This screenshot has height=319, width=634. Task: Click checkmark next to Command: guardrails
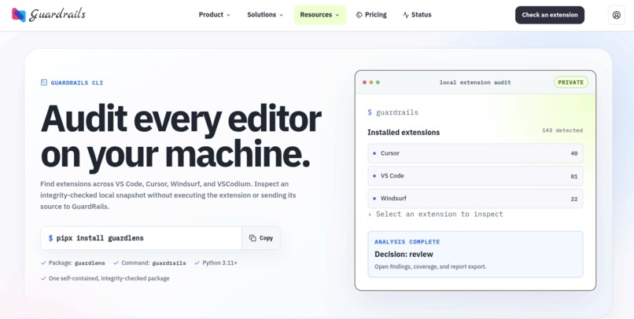pyautogui.click(x=116, y=263)
